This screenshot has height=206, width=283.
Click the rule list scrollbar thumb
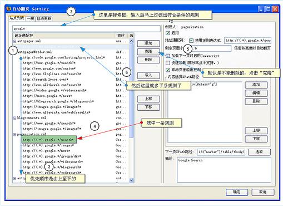[131, 91]
